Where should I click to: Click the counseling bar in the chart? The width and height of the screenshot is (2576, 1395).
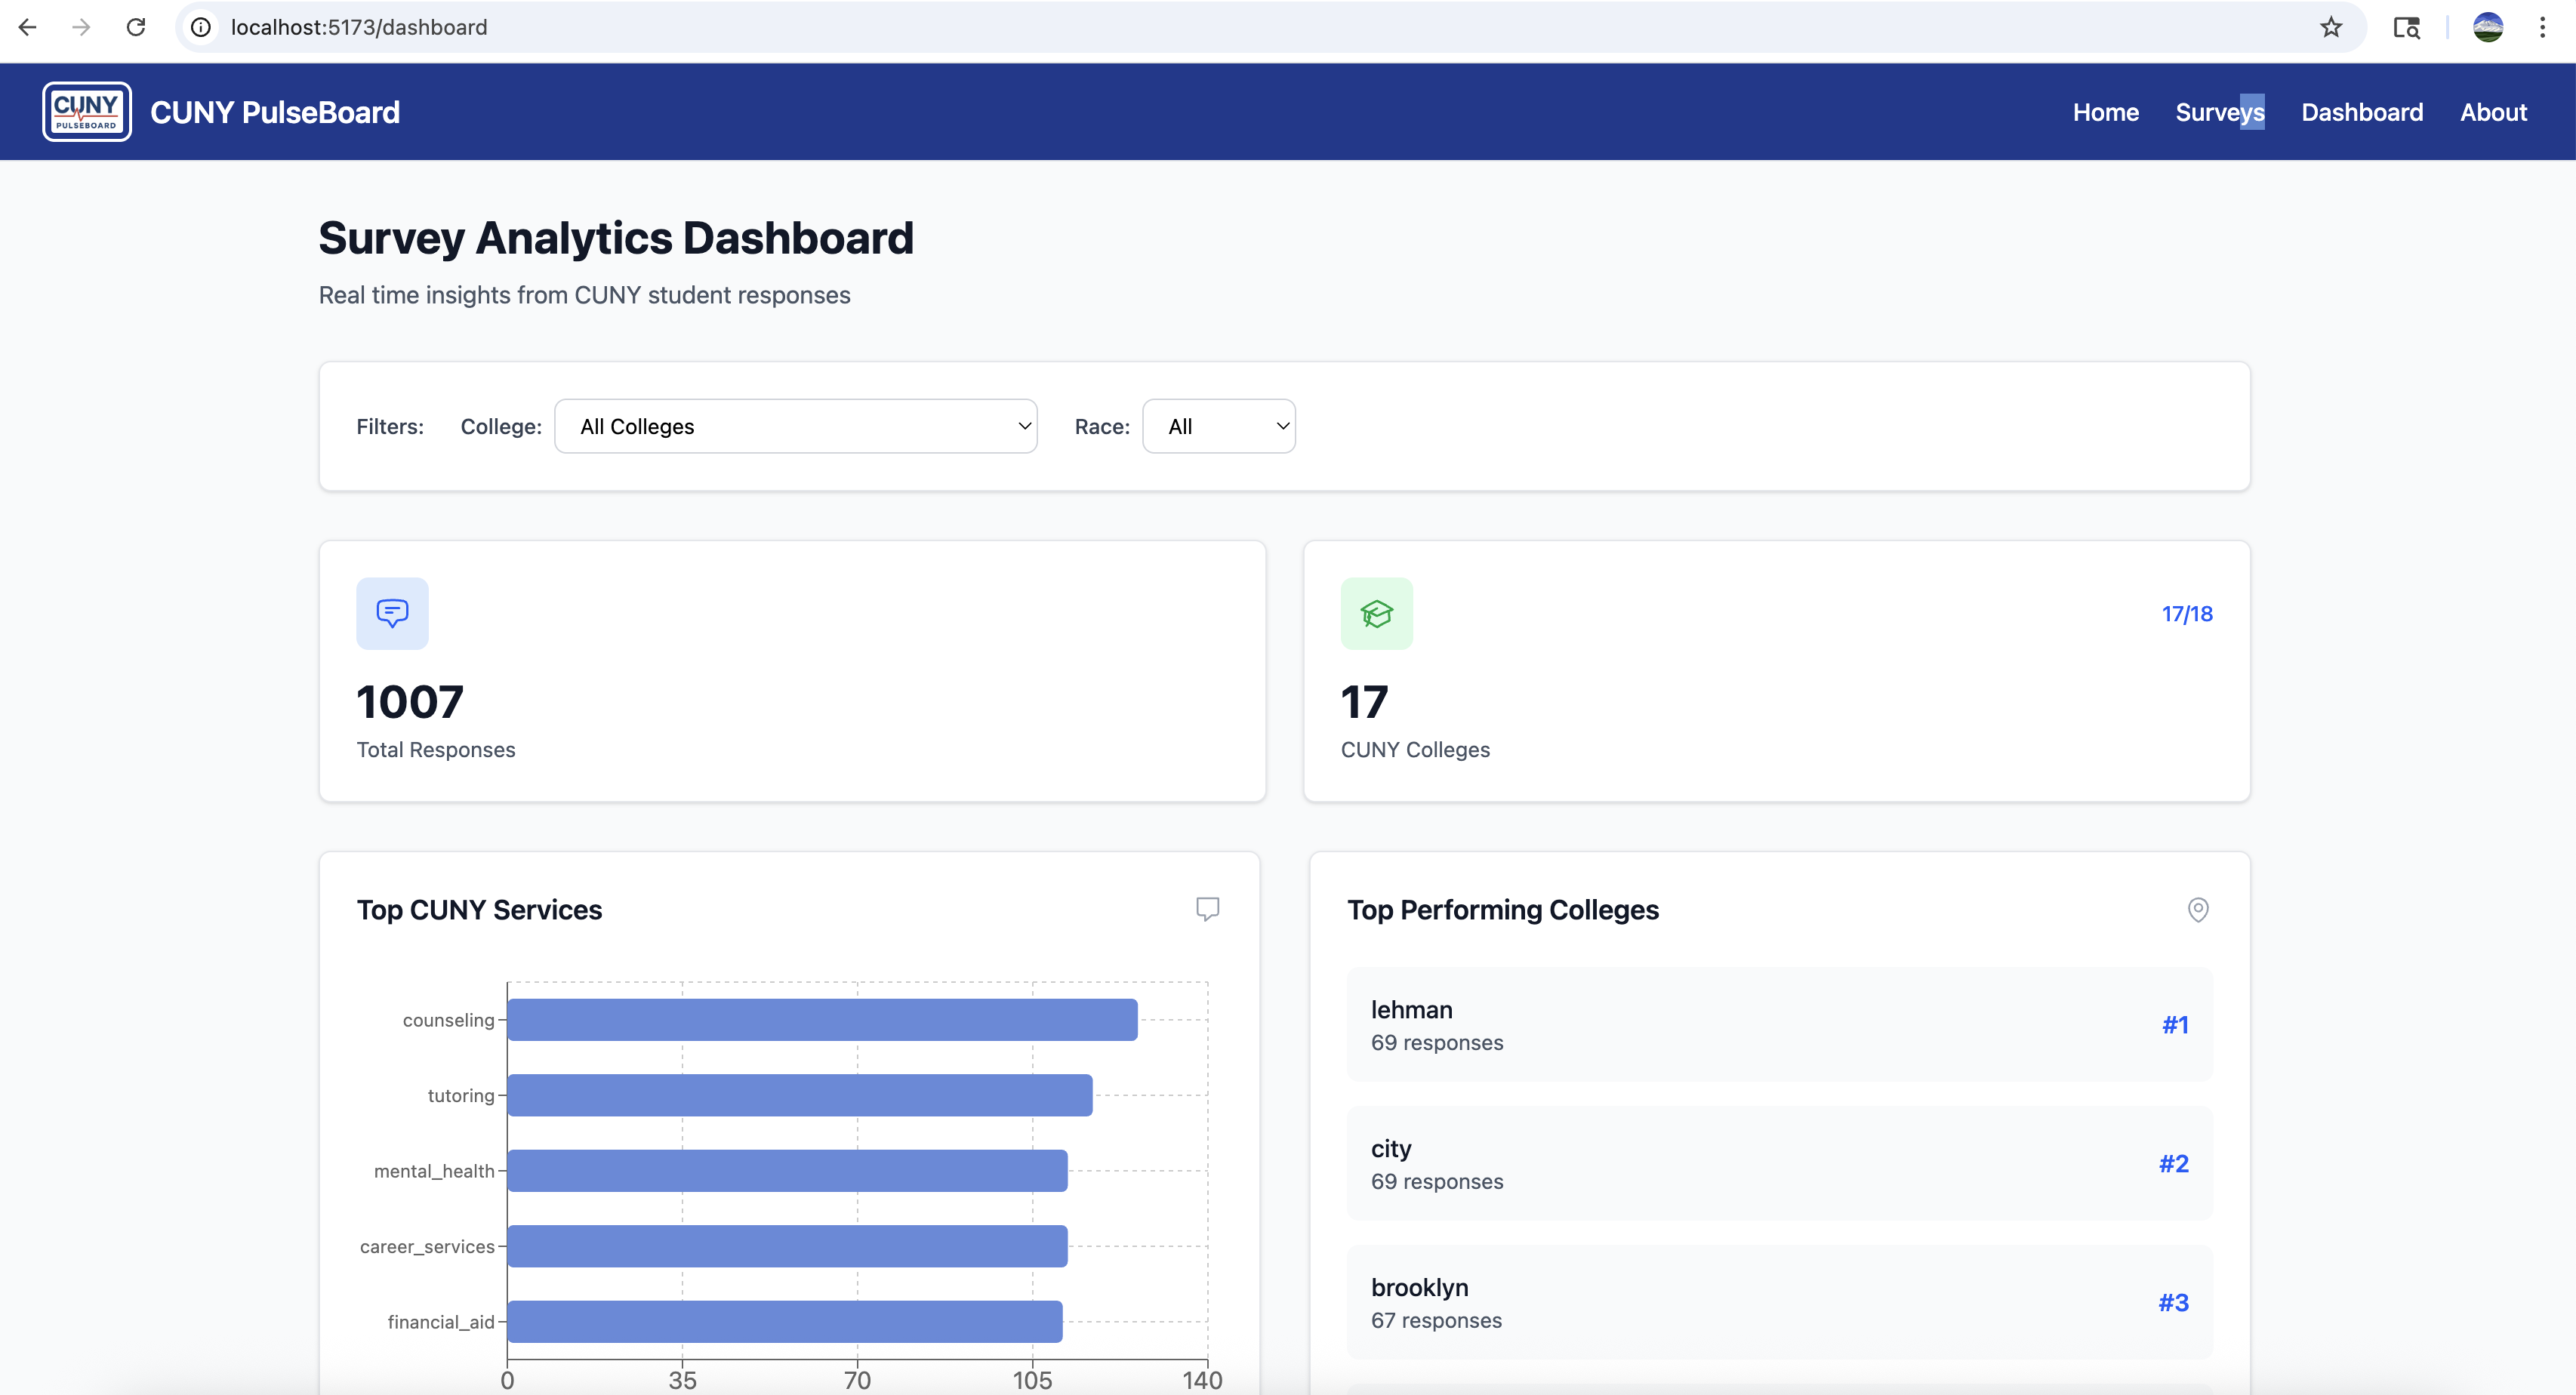(x=821, y=1020)
